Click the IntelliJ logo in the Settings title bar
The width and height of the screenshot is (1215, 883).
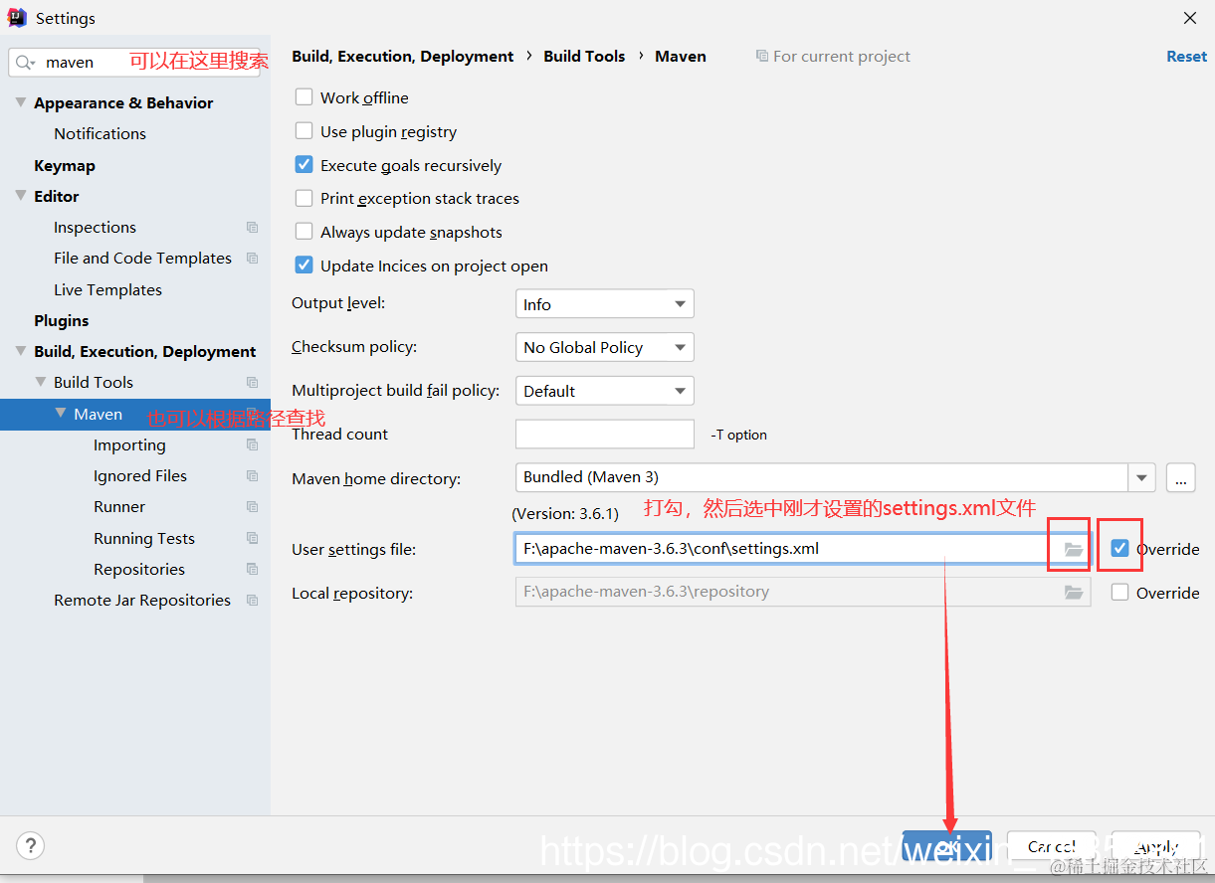tap(17, 18)
